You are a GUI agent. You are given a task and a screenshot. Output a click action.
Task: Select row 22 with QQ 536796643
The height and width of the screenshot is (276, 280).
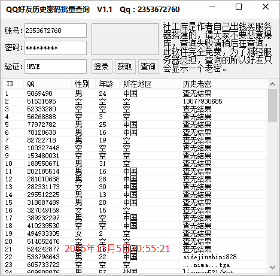coord(135,257)
